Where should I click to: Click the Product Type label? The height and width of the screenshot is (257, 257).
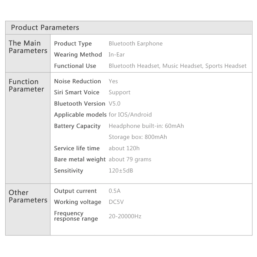(x=73, y=44)
